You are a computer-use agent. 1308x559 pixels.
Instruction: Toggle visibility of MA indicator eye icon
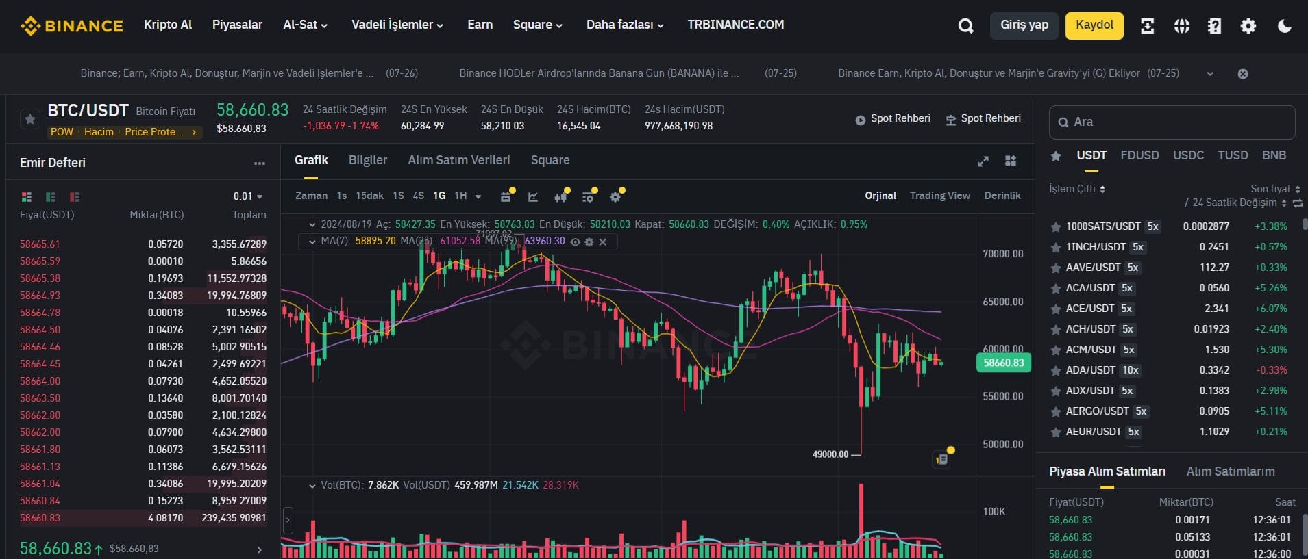coord(576,242)
